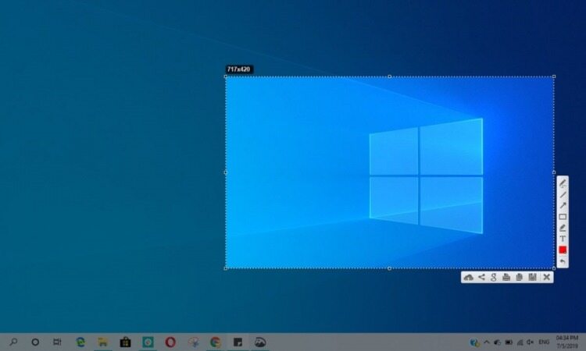Select the Text tool in Lightshot toolbar
The width and height of the screenshot is (586, 351).
click(563, 239)
